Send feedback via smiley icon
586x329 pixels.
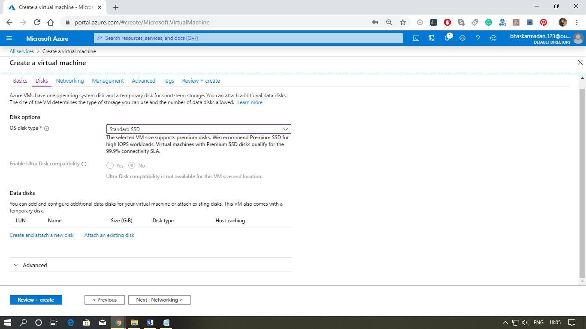point(493,38)
